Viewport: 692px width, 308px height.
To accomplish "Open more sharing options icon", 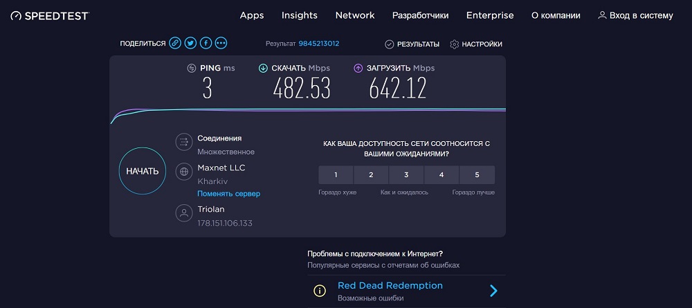I will [x=221, y=43].
